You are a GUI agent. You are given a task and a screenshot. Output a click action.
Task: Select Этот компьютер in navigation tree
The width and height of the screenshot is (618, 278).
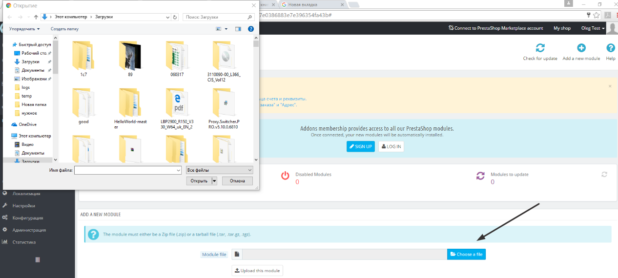click(x=31, y=136)
